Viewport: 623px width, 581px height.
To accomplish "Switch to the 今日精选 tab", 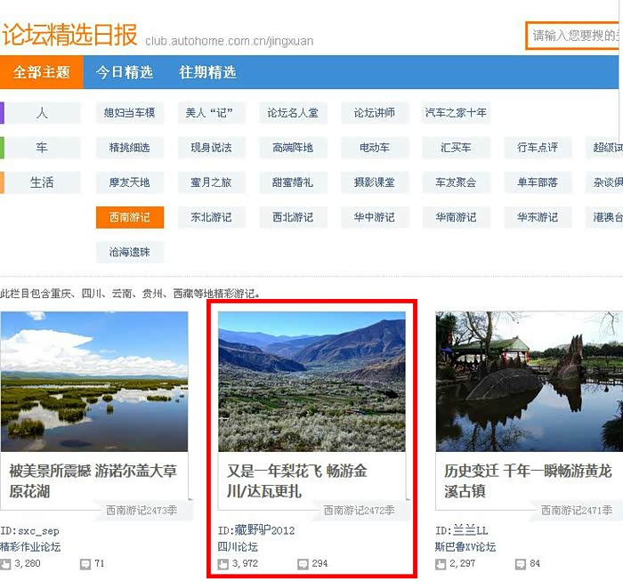I will [x=125, y=72].
